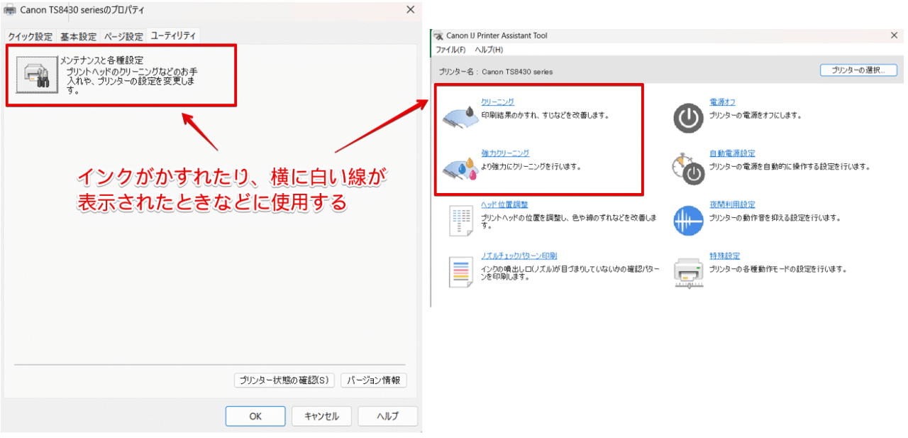This screenshot has height=438, width=908.
Task: Open the ヘルプ(H) menu
Action: (489, 50)
